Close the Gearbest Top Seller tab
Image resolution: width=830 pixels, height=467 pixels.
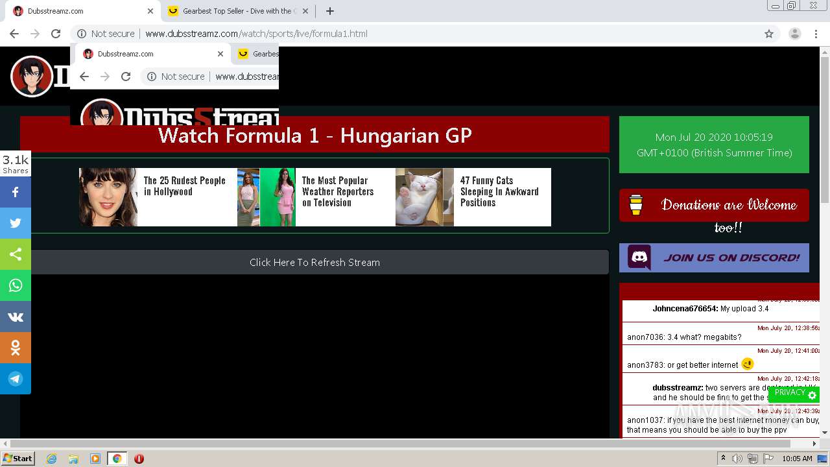click(306, 11)
